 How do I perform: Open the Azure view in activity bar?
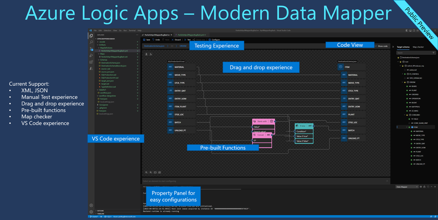coord(91,68)
